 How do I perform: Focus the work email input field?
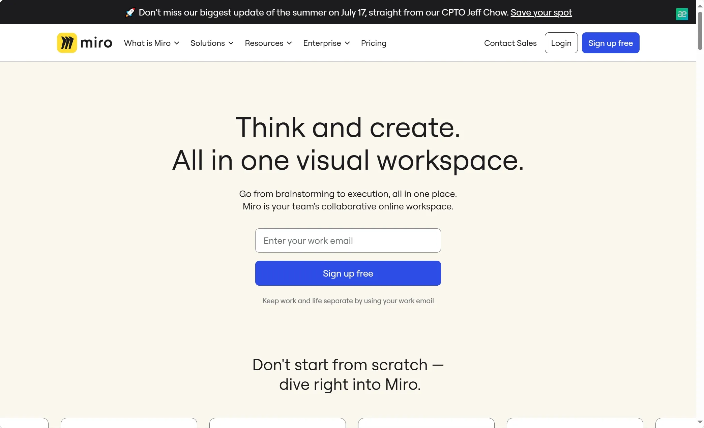[x=348, y=240]
